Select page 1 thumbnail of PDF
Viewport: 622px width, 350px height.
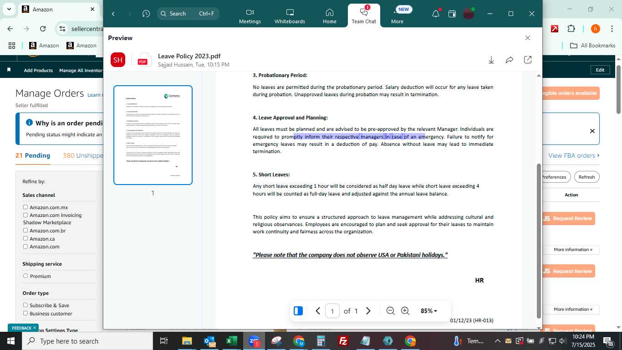tap(153, 135)
